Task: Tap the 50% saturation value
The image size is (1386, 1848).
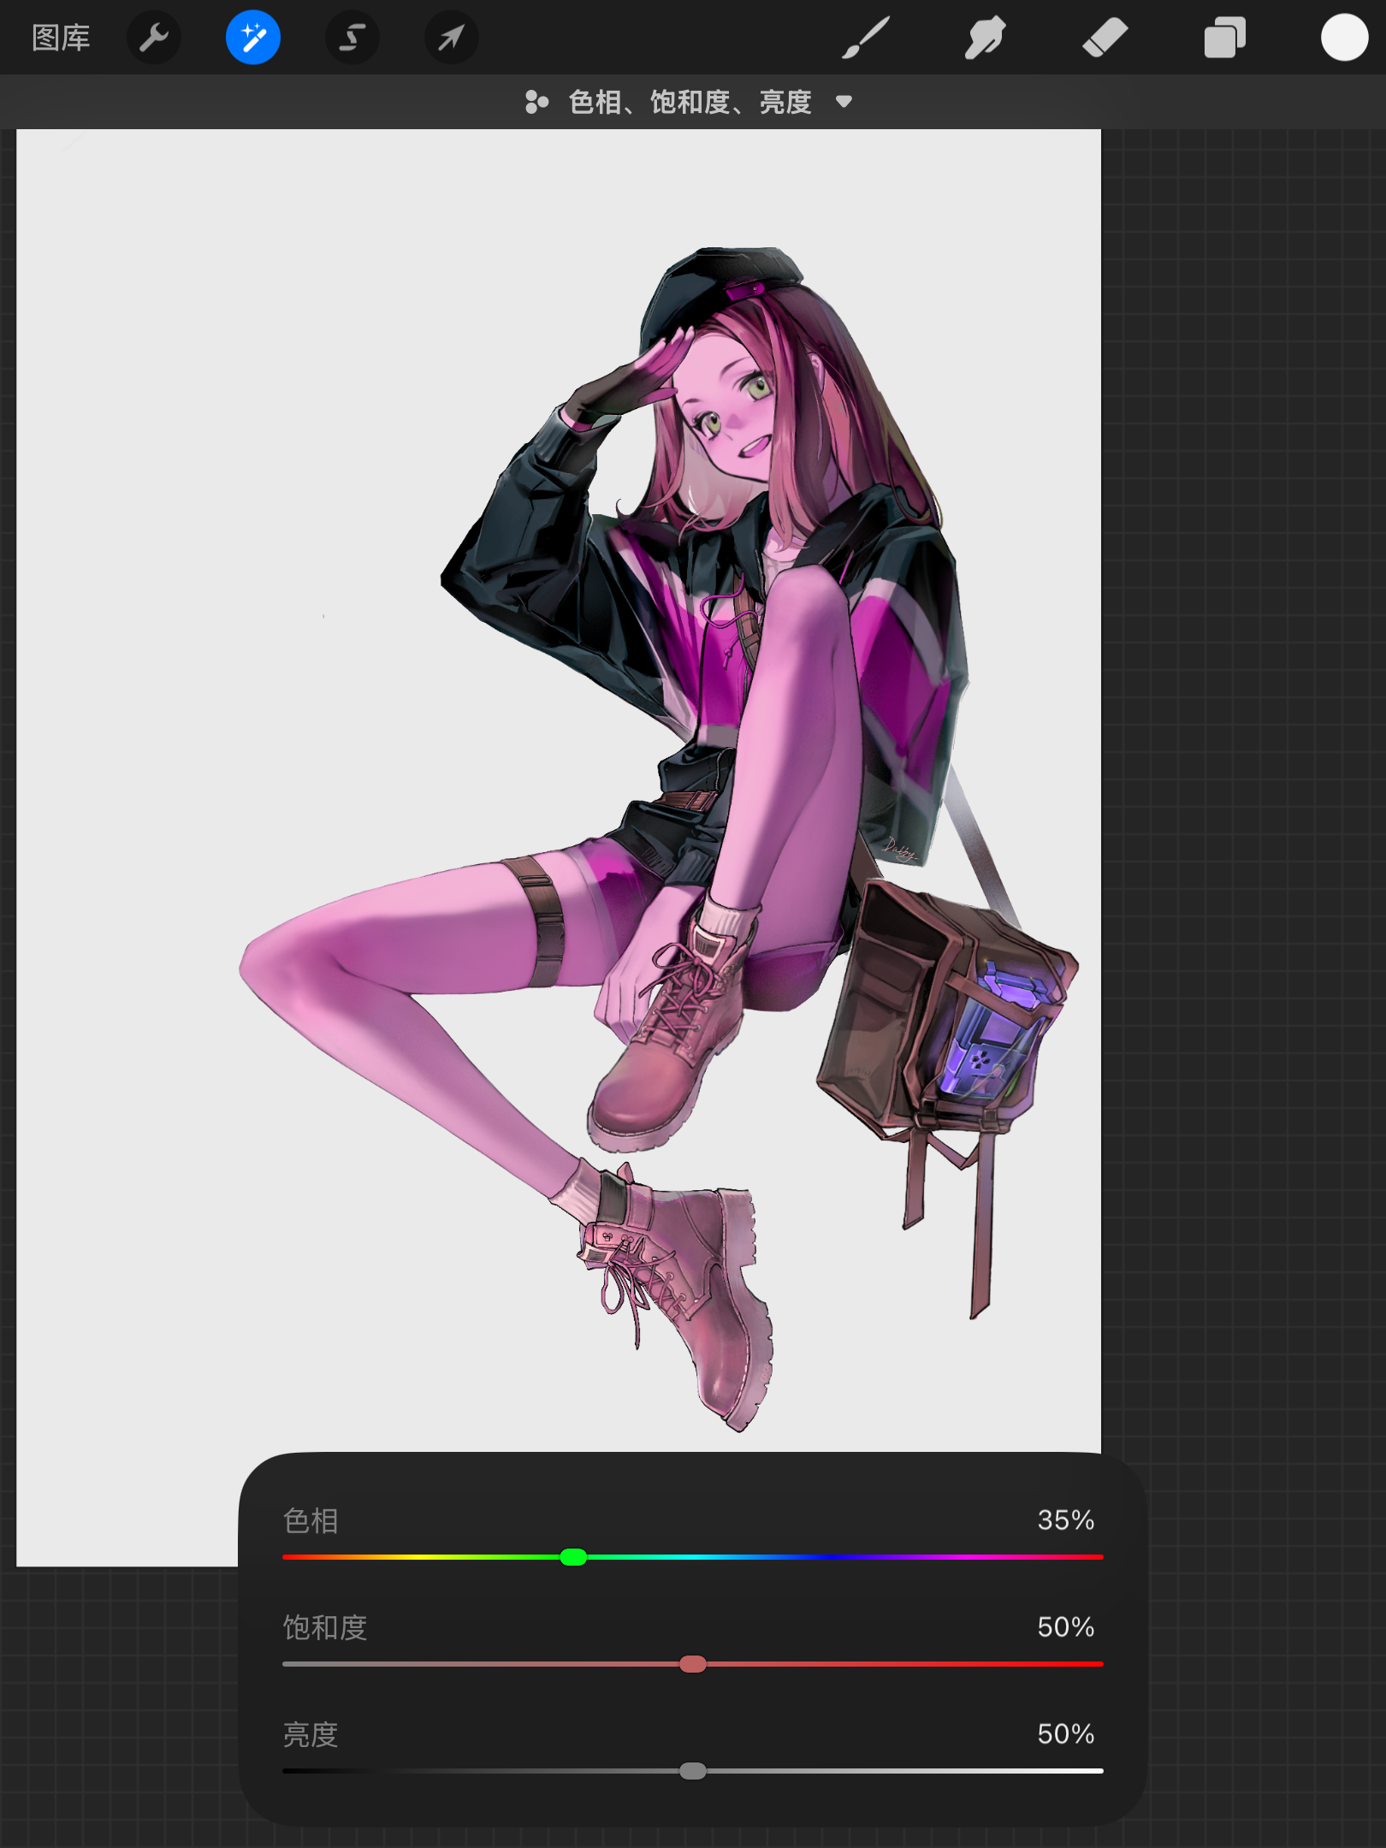Action: (x=1066, y=1627)
